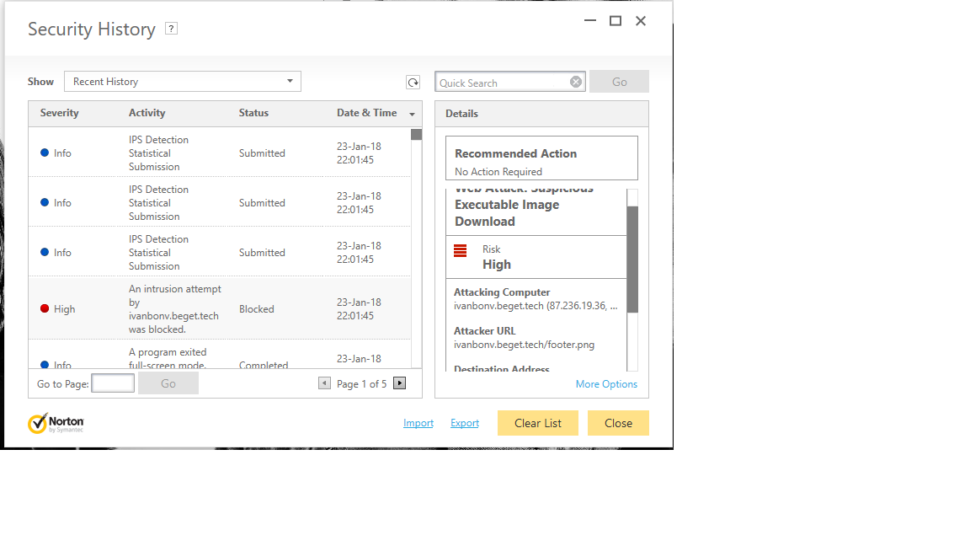This screenshot has height=546, width=970.
Task: Click the Go to Page input box
Action: [x=113, y=383]
